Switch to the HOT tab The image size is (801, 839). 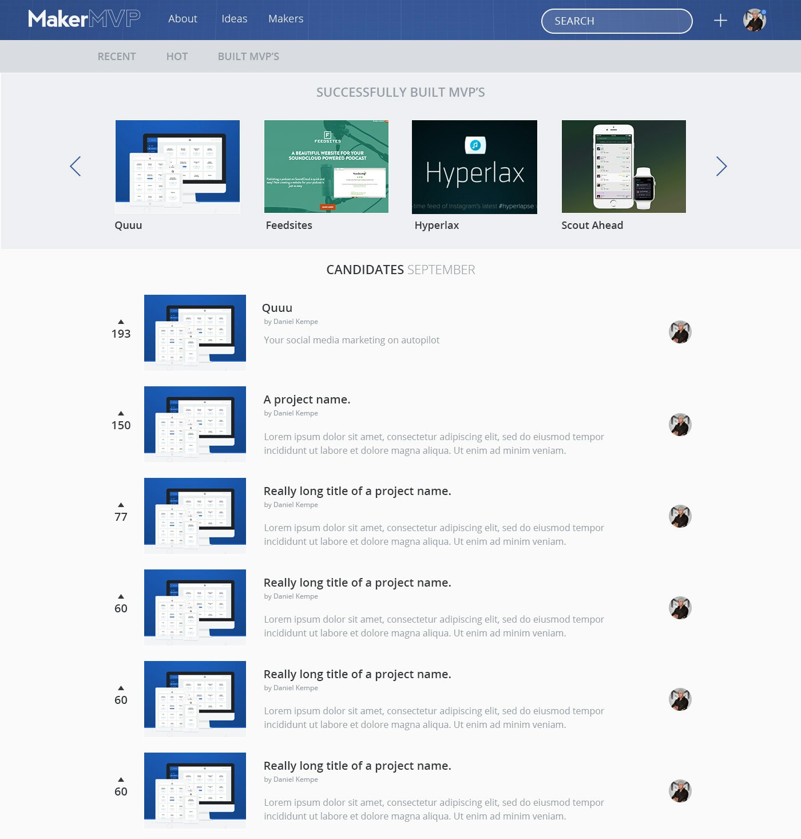coord(177,56)
